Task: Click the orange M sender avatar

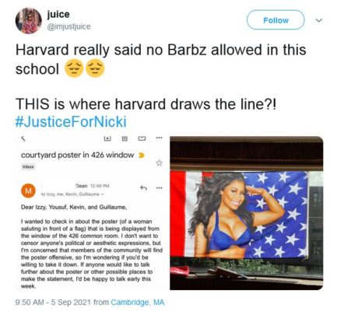Action: pos(28,190)
